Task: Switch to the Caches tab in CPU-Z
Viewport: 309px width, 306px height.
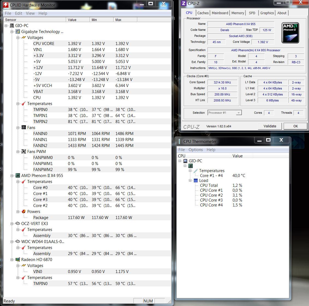Action: click(x=203, y=13)
